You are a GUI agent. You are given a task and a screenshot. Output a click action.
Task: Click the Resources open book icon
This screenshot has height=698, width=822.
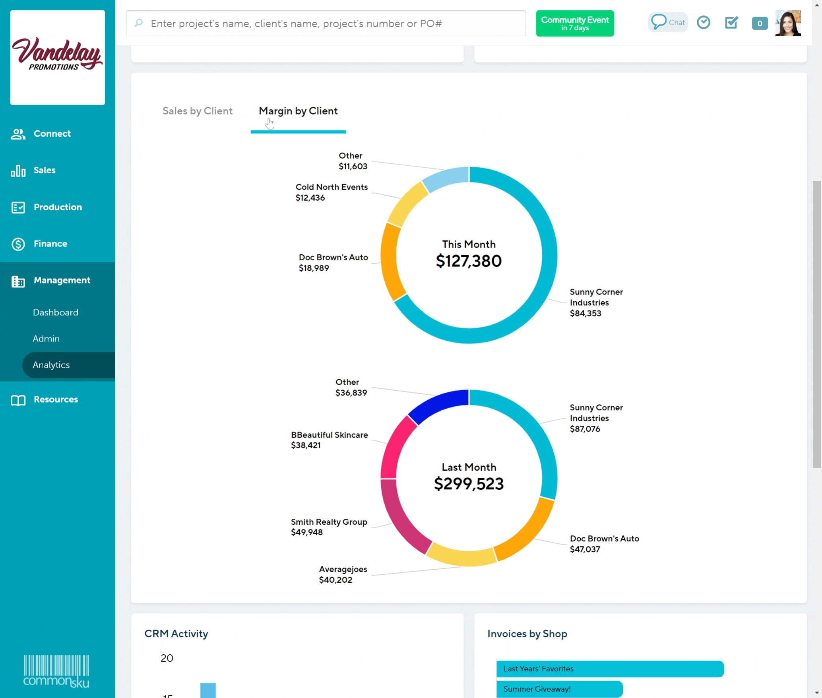(18, 400)
